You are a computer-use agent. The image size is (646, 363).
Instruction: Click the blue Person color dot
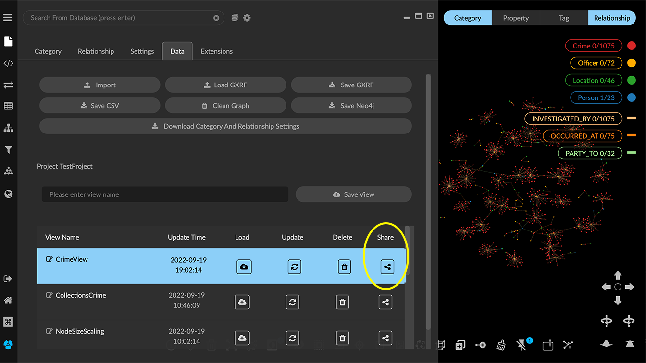point(632,98)
